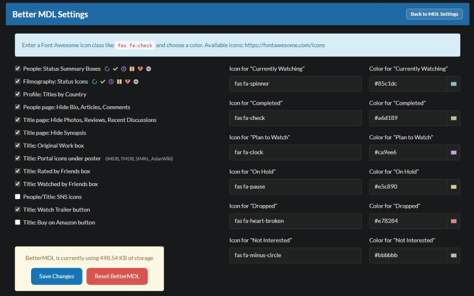
Task: Focus Dropped color hex field #e78284
Action: pos(408,221)
